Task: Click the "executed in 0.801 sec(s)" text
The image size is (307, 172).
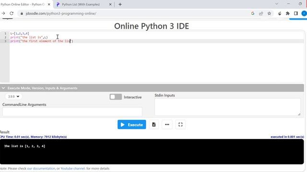Action: 287,137
